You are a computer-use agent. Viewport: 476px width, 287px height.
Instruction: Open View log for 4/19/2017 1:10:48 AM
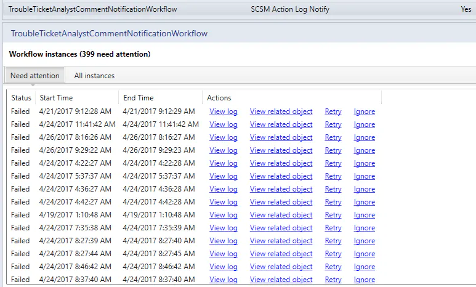tap(224, 215)
